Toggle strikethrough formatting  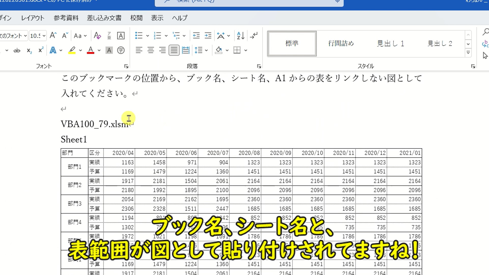pyautogui.click(x=17, y=50)
